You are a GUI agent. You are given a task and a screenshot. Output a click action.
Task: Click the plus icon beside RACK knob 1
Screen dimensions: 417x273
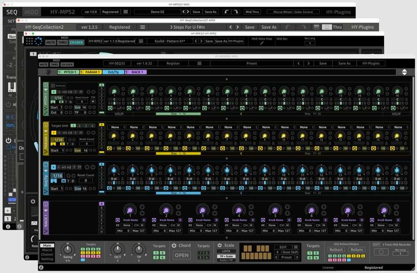pos(142,207)
